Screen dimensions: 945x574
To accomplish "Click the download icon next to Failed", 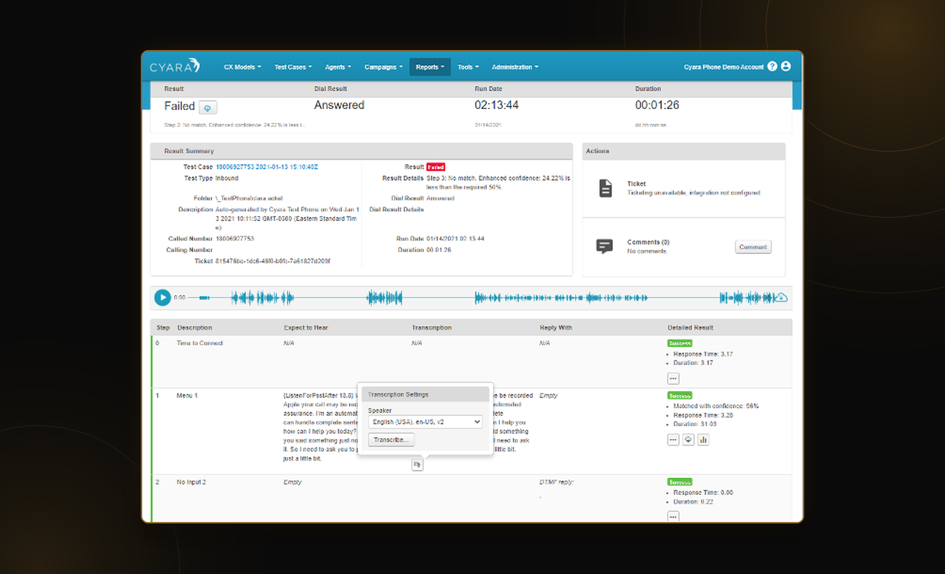I will point(207,108).
